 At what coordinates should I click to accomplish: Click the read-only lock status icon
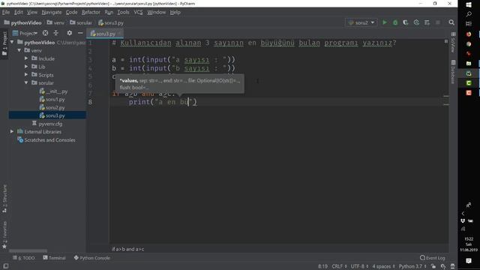pos(433,266)
